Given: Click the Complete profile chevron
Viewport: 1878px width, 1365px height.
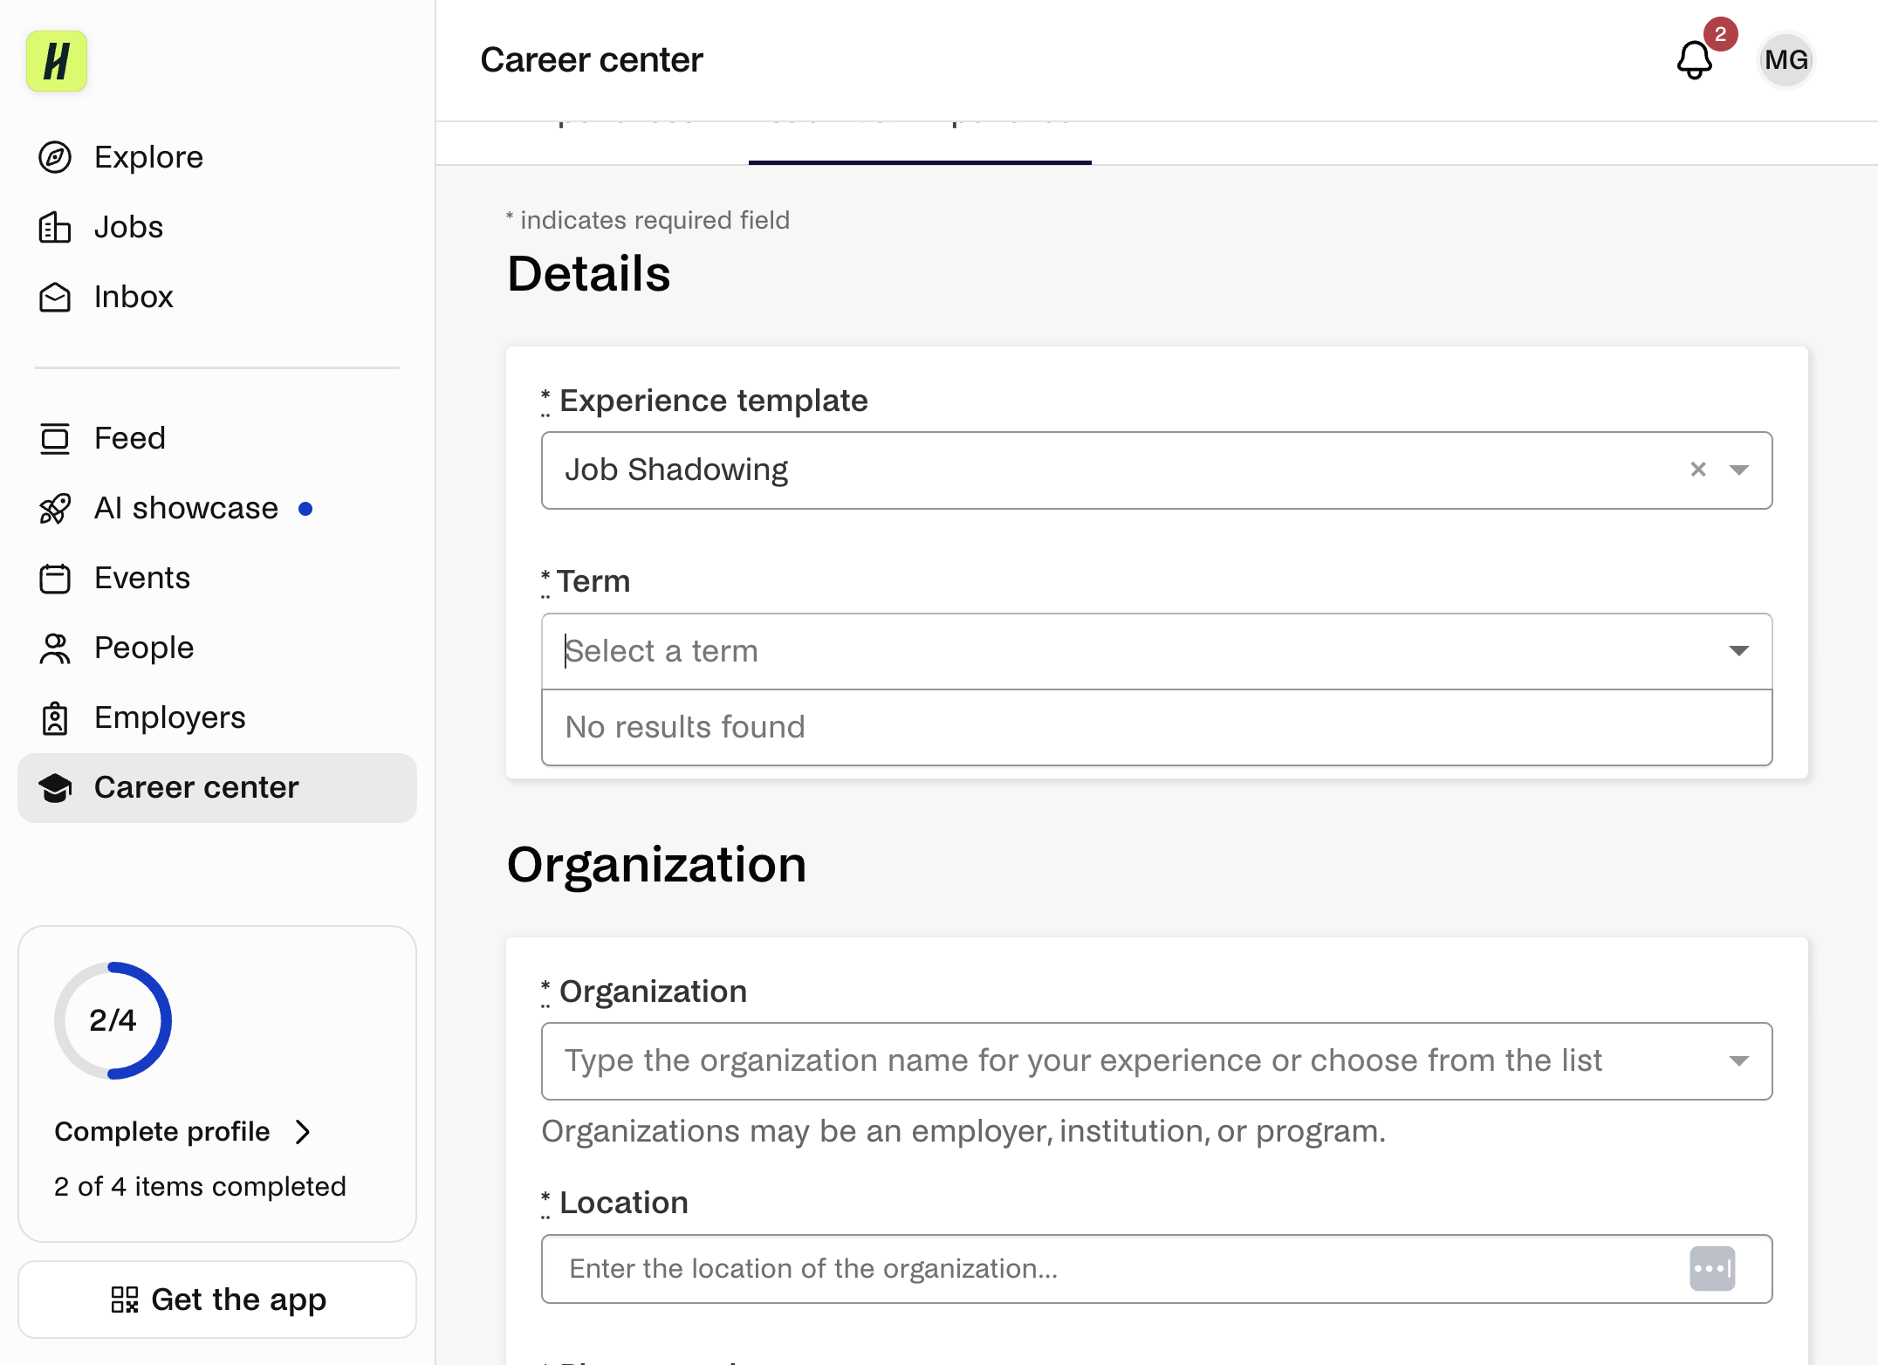Looking at the screenshot, I should 303,1132.
